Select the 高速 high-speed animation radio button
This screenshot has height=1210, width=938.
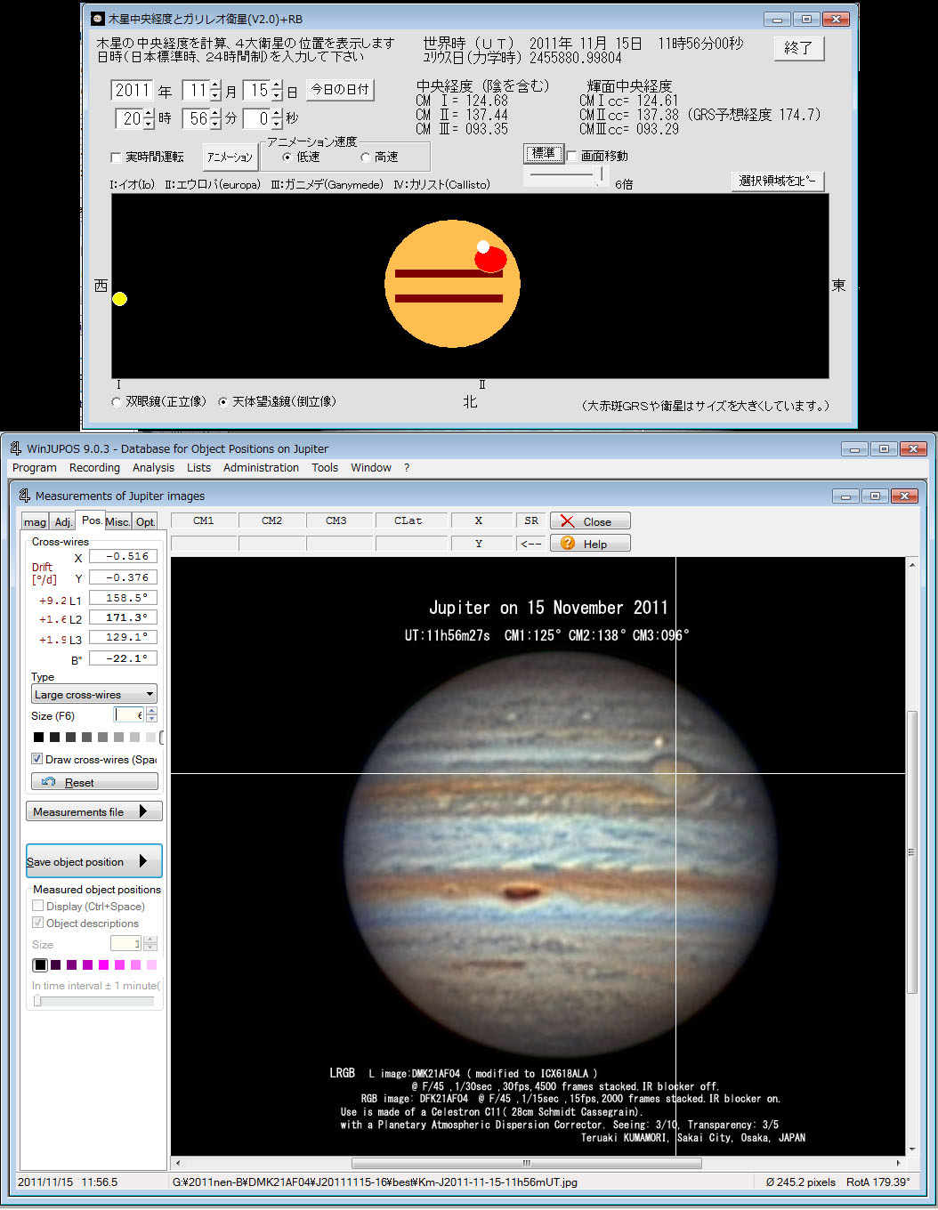366,157
